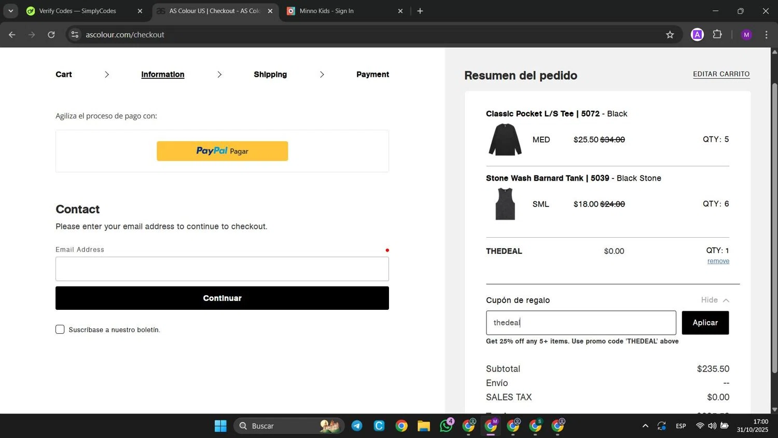Bookmark this page with the star icon
This screenshot has width=778, height=438.
[x=670, y=35]
